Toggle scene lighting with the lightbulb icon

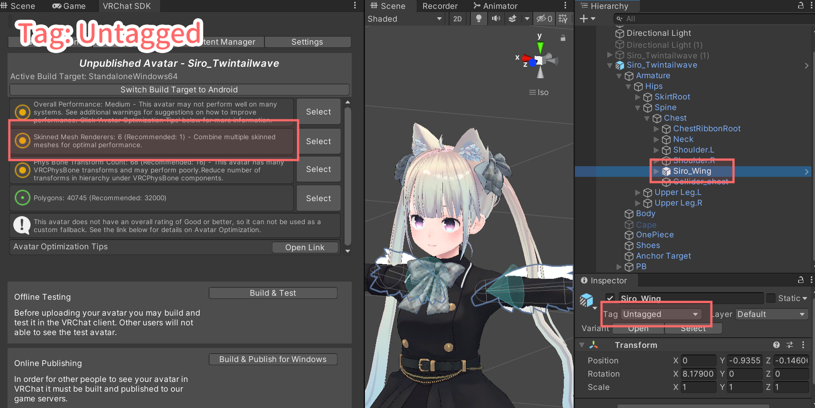(x=478, y=19)
